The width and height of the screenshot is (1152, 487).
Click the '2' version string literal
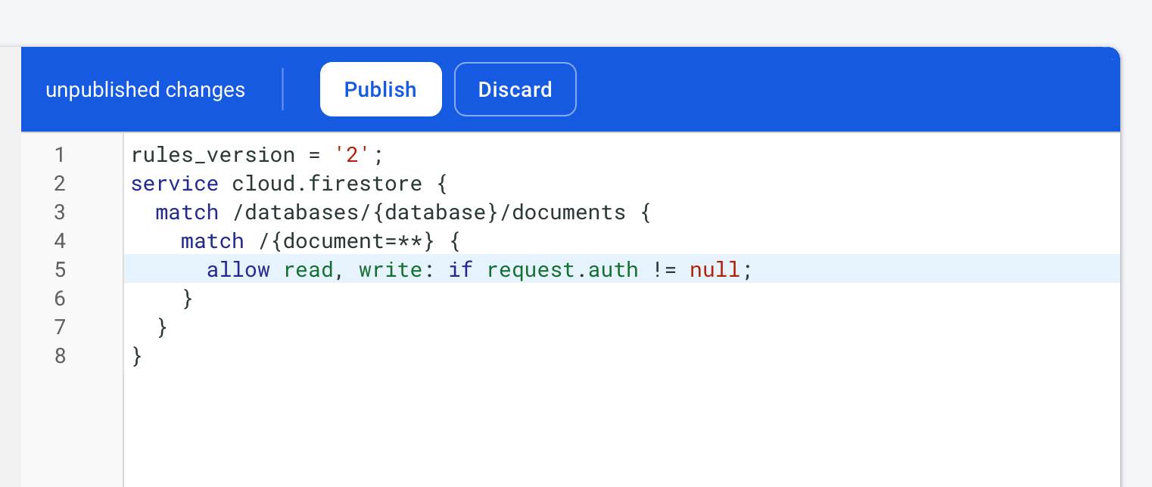point(352,155)
